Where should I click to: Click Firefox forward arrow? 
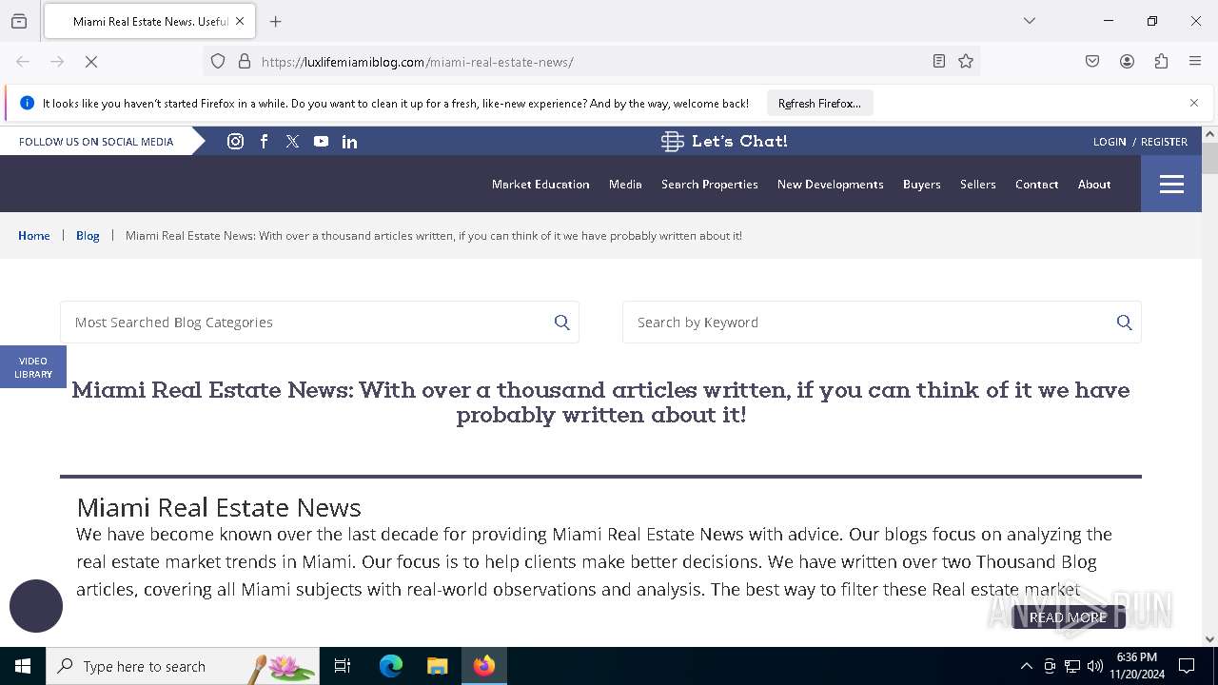pyautogui.click(x=57, y=62)
